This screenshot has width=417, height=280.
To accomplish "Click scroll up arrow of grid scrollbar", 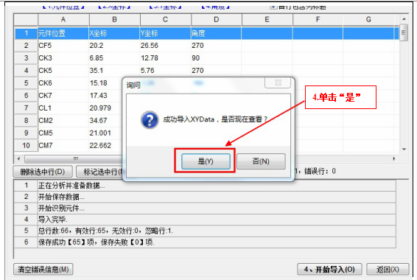I will (x=404, y=19).
